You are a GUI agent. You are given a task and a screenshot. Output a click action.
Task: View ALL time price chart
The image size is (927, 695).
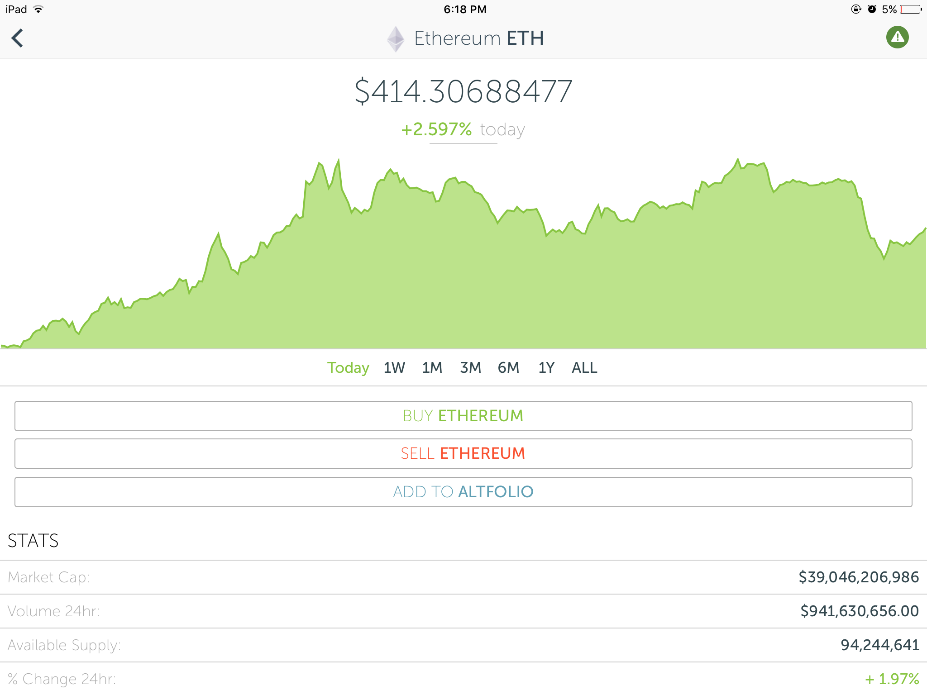point(584,367)
